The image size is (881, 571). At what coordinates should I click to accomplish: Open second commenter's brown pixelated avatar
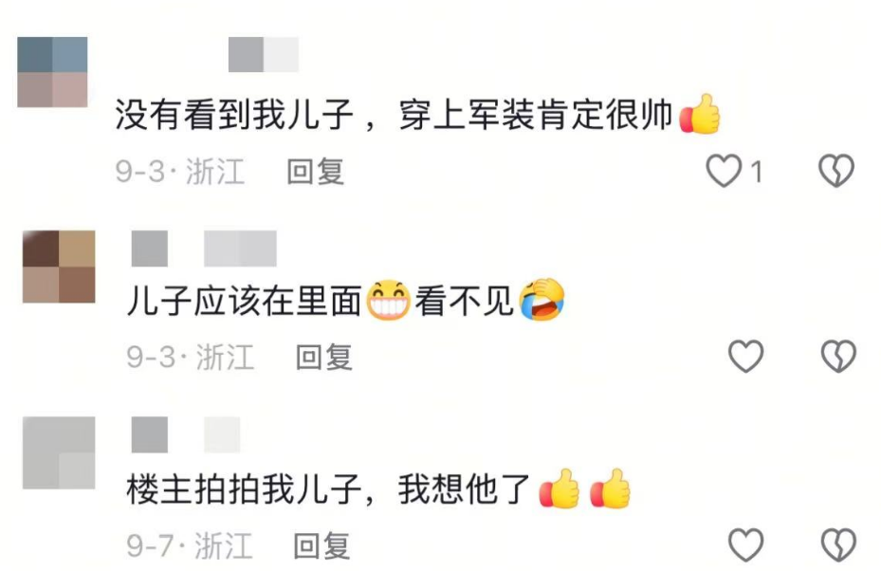coord(59,267)
